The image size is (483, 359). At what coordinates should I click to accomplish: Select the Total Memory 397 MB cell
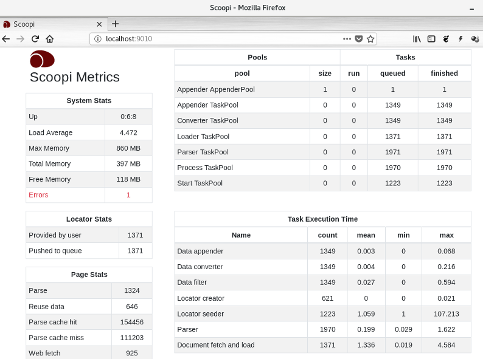[x=128, y=164]
